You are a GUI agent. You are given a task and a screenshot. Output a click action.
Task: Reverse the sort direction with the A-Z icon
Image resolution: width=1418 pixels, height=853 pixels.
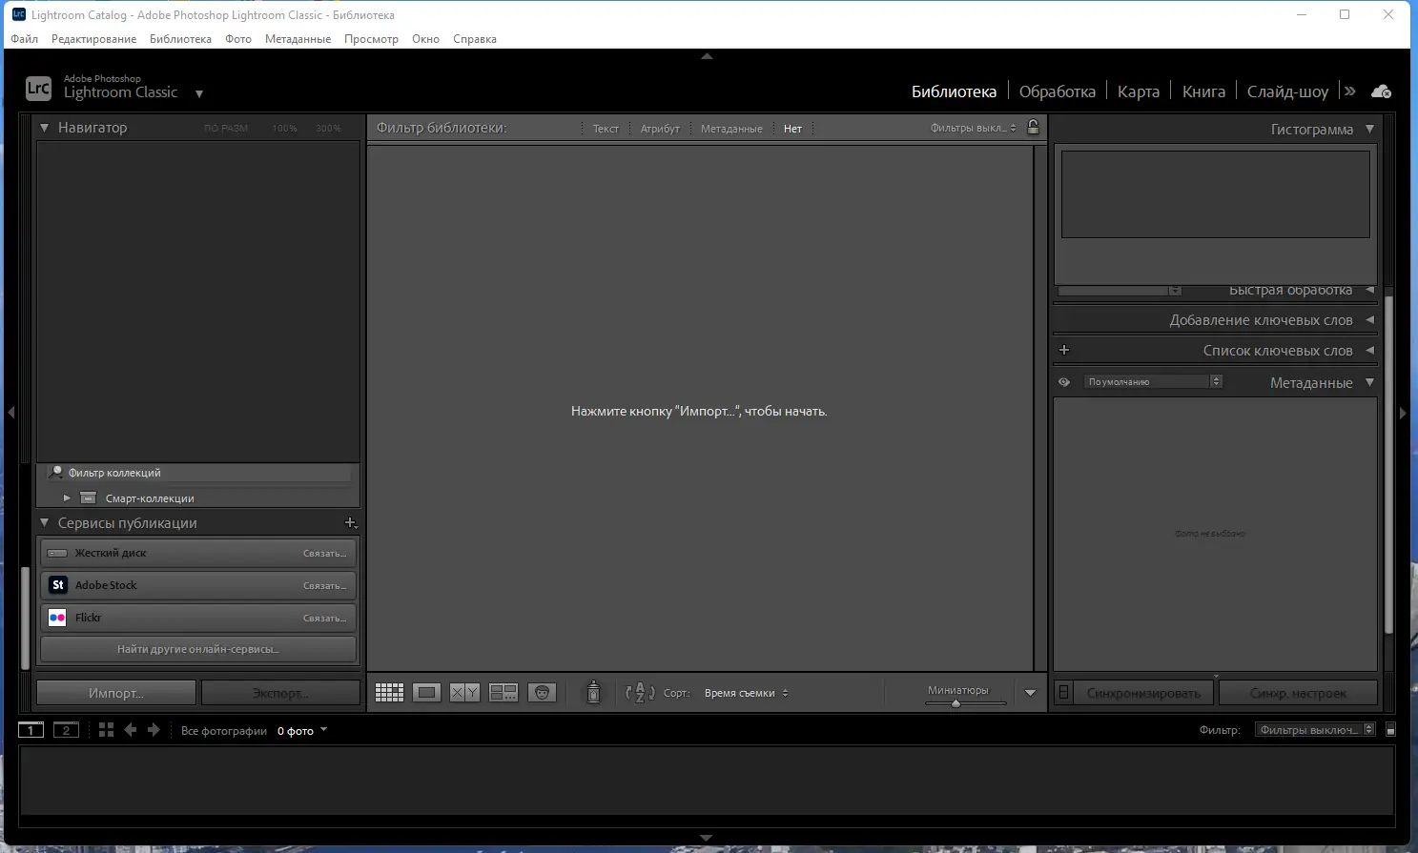640,693
